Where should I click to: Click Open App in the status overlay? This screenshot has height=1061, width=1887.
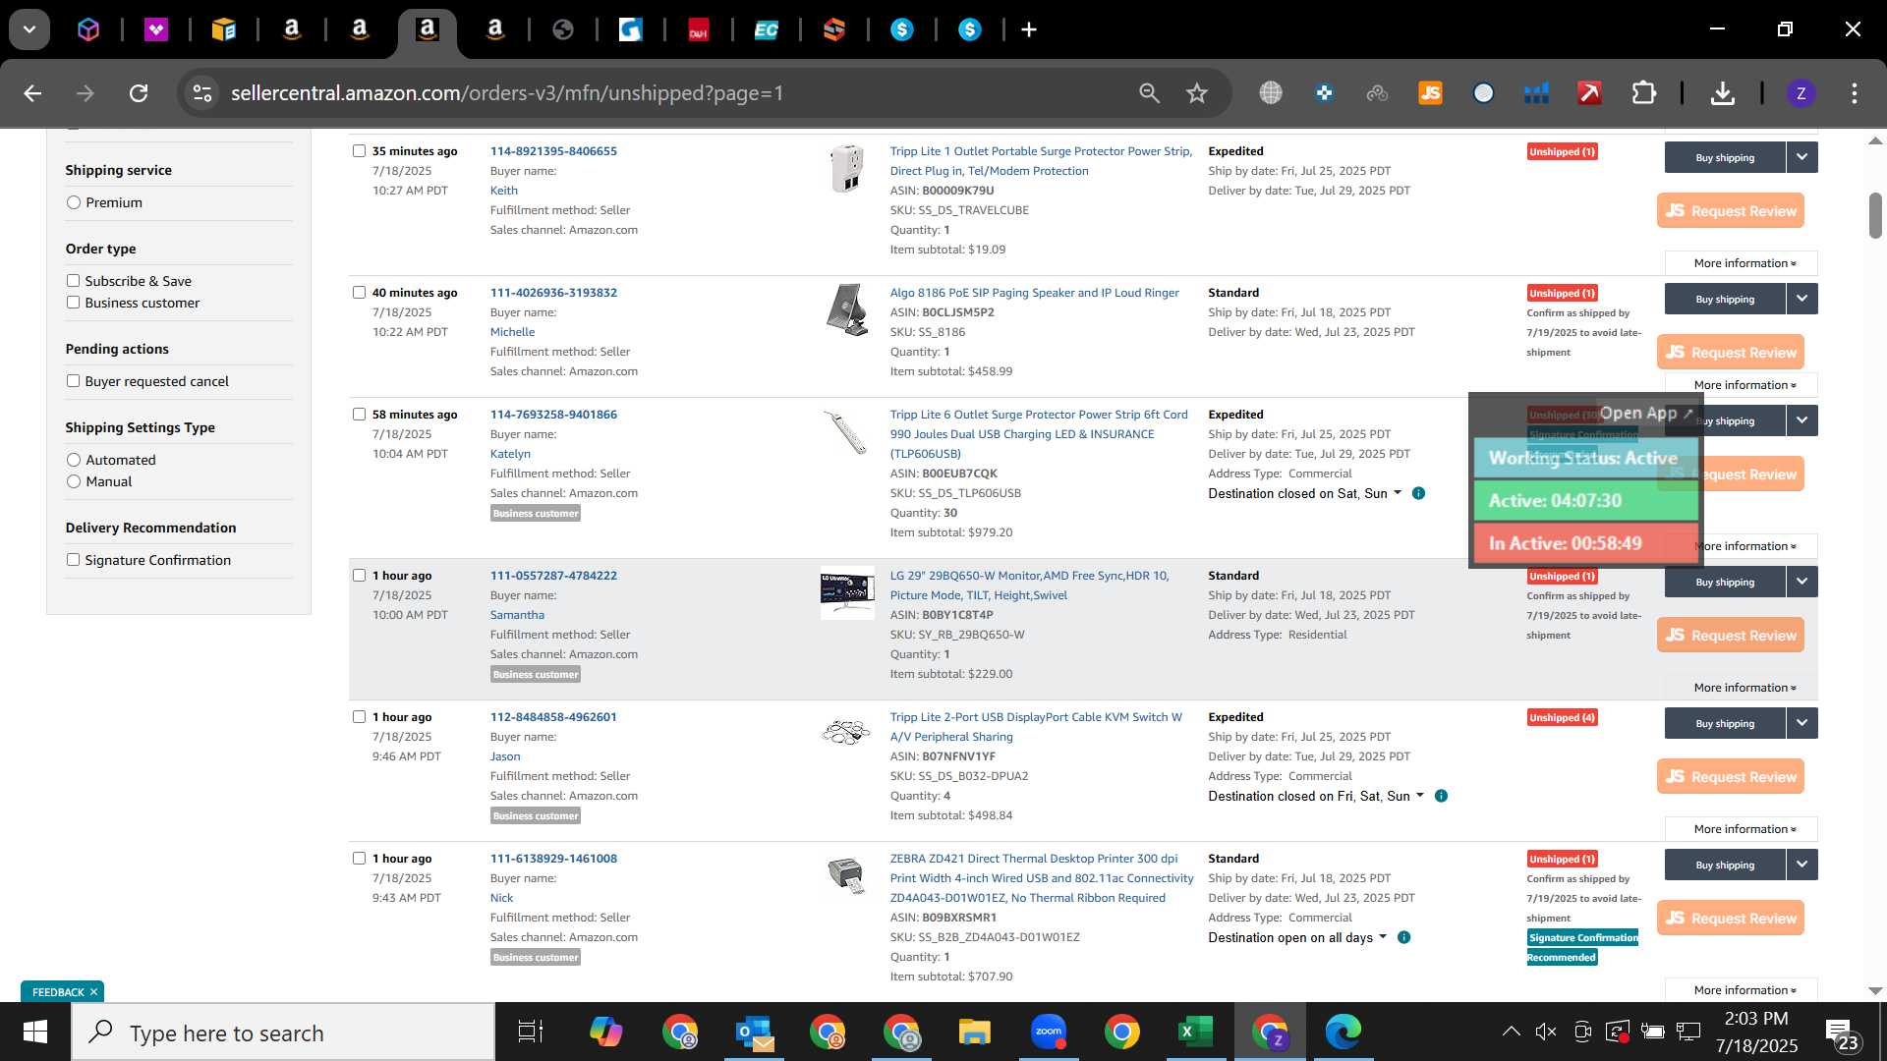(1645, 414)
